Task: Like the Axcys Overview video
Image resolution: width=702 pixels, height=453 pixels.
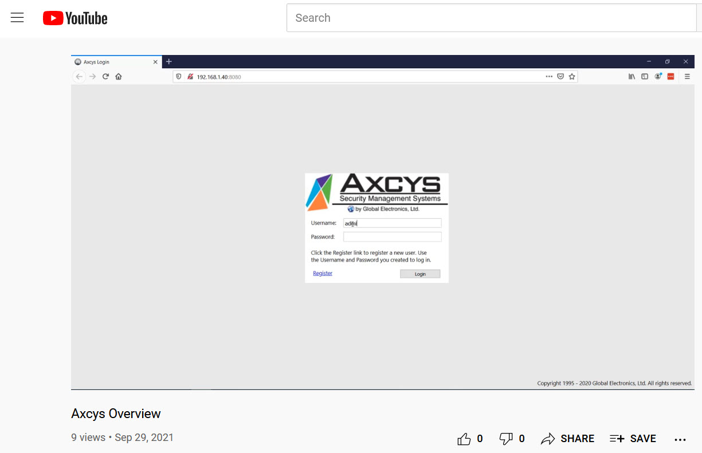Action: click(464, 439)
